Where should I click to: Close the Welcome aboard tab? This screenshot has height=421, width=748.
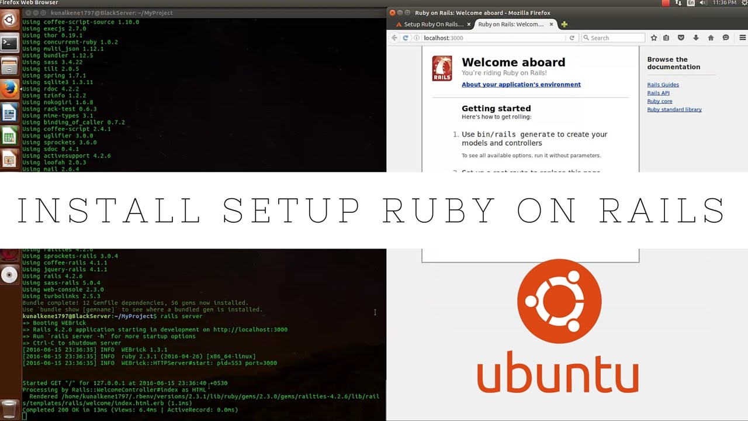tap(552, 25)
